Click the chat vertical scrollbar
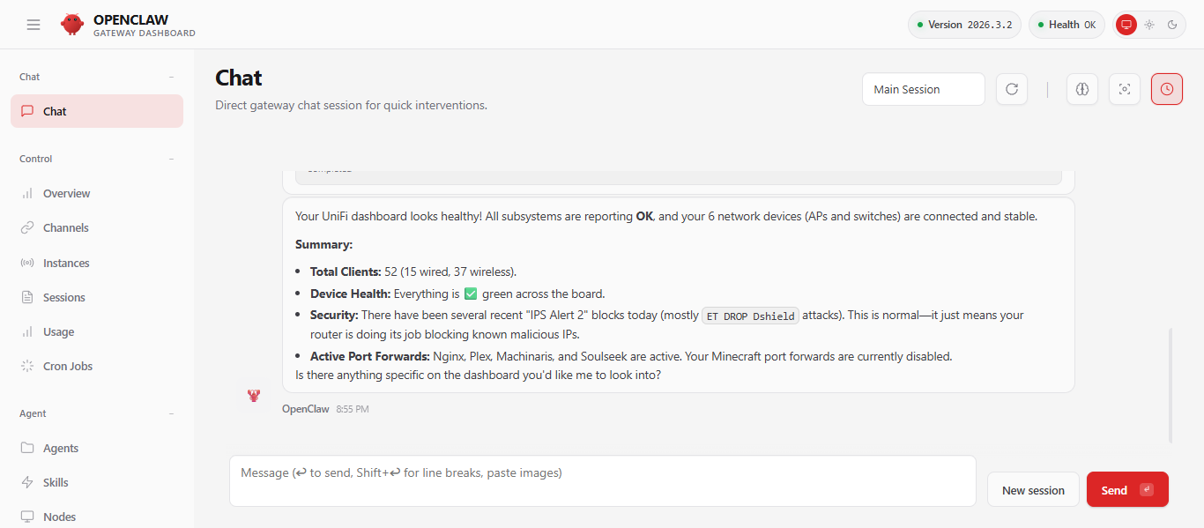 1171,384
